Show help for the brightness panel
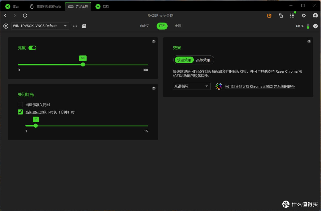Screen dimensions: 321x211 154,42
